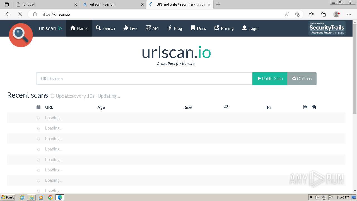Open the network tray icon
This screenshot has width=357, height=201.
click(x=324, y=197)
